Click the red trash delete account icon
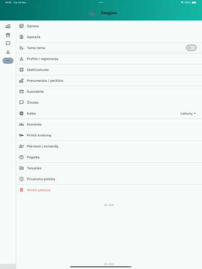Viewport: 202px width, 269px height. (22, 190)
